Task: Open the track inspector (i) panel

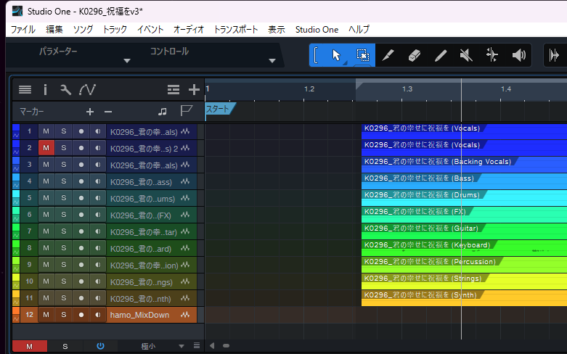Action: tap(45, 90)
